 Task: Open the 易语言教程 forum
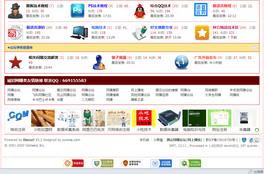pyautogui.click(x=222, y=6)
